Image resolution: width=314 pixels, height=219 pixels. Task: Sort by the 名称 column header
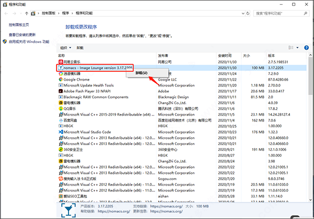click(107, 56)
